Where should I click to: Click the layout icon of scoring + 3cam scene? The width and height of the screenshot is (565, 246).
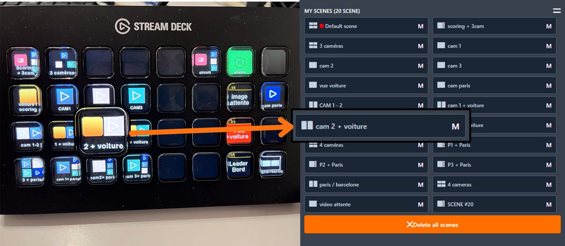[441, 26]
